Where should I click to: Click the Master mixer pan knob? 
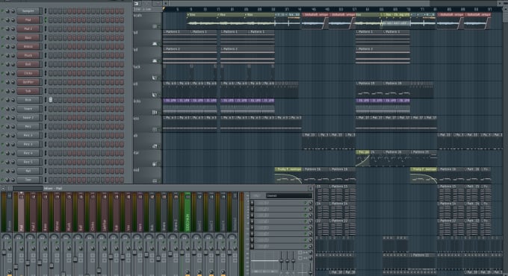pos(6,237)
